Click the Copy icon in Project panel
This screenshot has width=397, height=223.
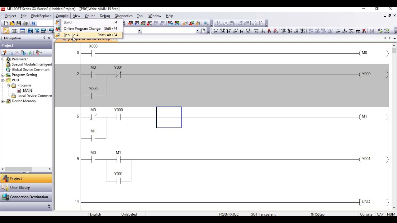click(10, 53)
